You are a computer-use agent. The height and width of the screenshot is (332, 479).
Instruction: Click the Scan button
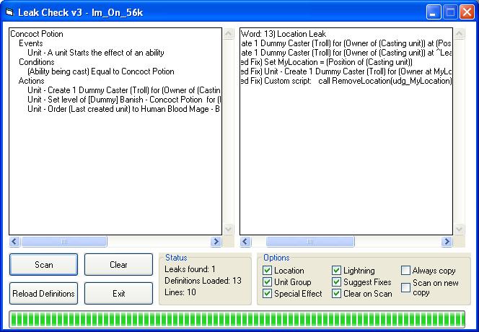tap(43, 264)
